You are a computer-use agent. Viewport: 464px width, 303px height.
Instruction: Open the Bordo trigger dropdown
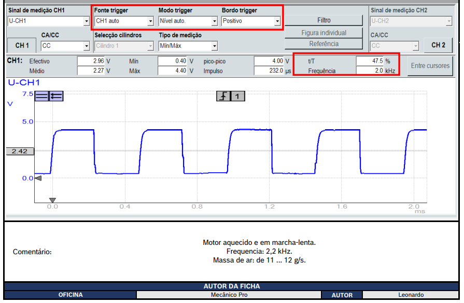pyautogui.click(x=277, y=21)
